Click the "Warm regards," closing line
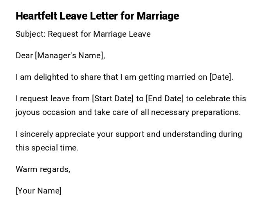Screen dimensions: 274x215 (43, 169)
